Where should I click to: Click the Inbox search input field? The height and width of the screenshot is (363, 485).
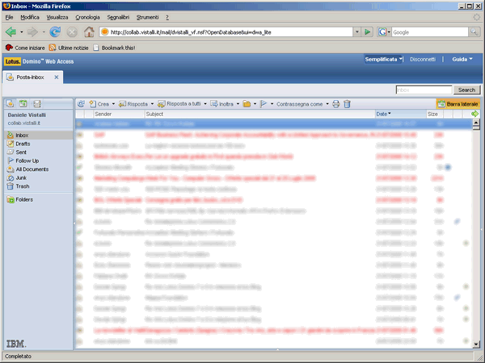(424, 90)
